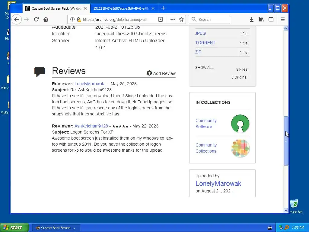Close the Custom Boot Screen Pack tab
309x232 pixels.
[85, 8]
